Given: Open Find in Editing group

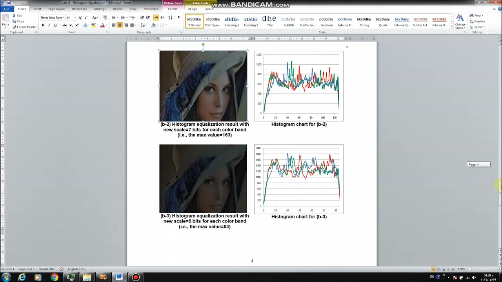Looking at the screenshot, I should [477, 16].
